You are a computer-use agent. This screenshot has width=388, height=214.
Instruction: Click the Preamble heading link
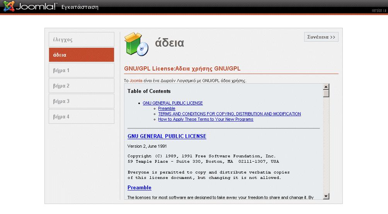tap(139, 188)
